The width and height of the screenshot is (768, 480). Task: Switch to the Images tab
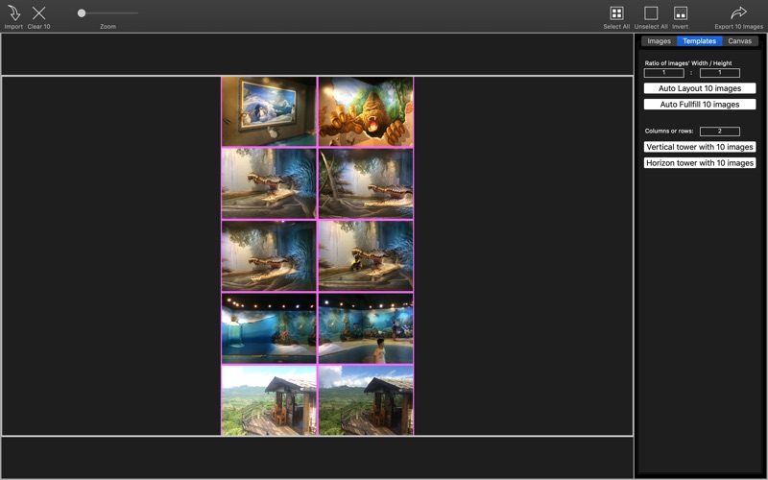659,41
